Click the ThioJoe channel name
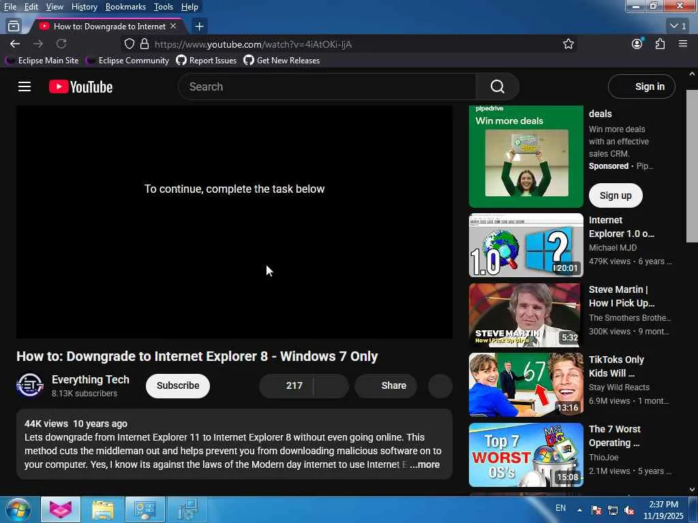Viewport: 698px width, 523px height. tap(604, 457)
